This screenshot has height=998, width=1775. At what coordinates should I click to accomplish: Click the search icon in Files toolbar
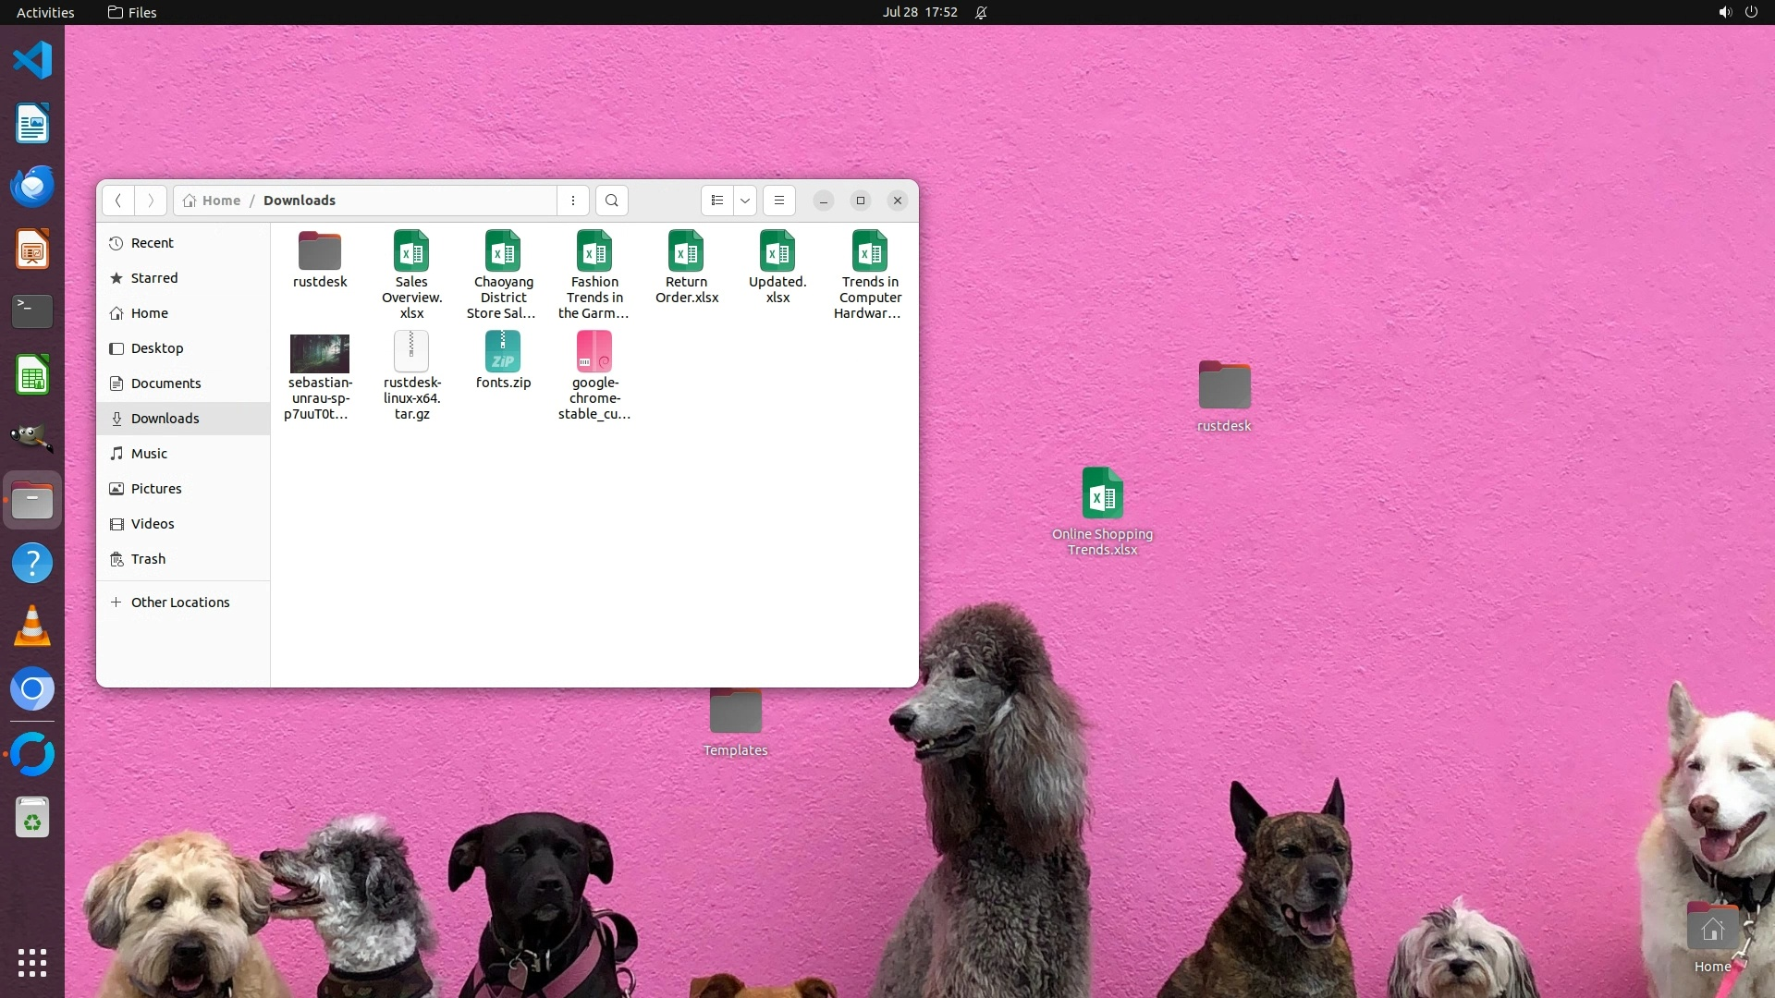point(611,201)
